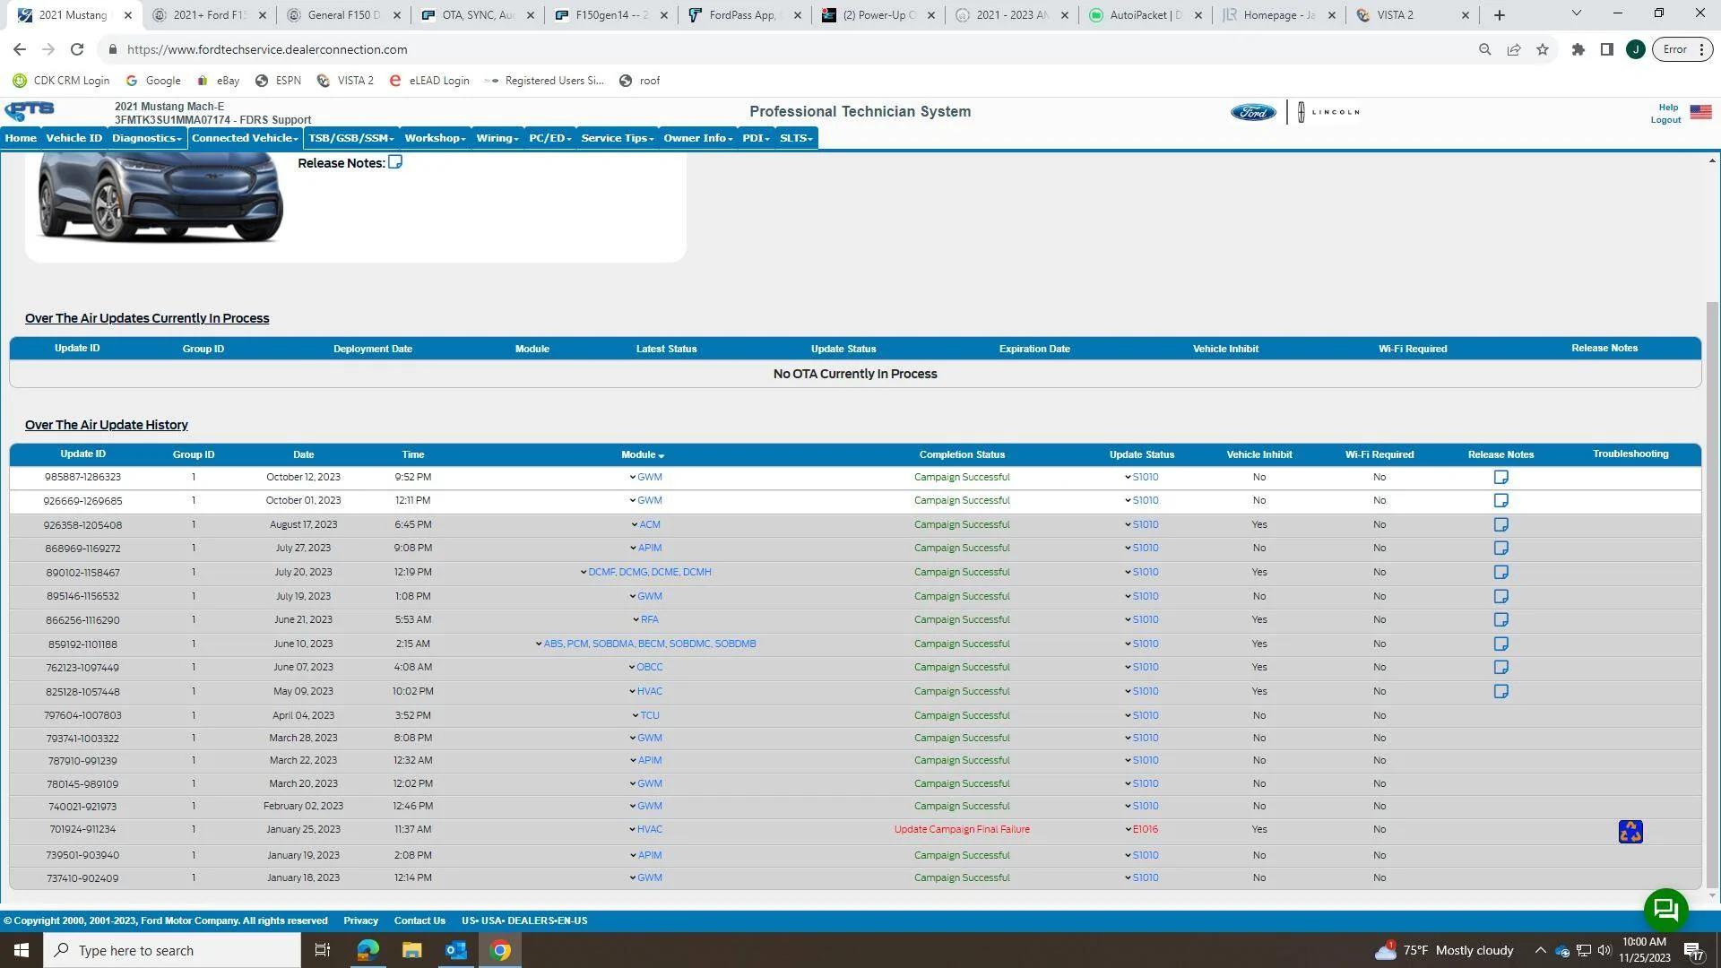Expand the TSB/GSB/SSM menu
Screen dimensions: 1721x968
pyautogui.click(x=350, y=138)
